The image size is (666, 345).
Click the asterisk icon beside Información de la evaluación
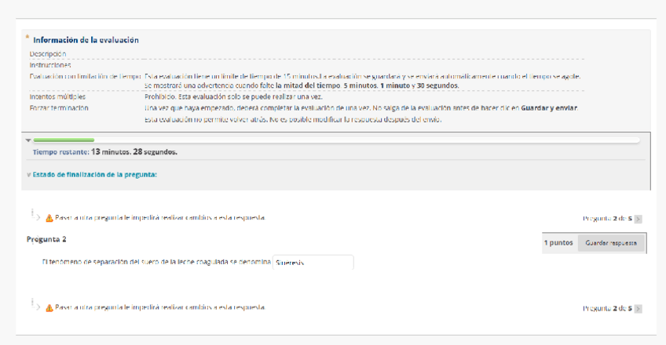pyautogui.click(x=28, y=37)
